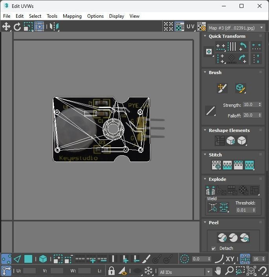Click the Break icon in Explode
The width and height of the screenshot is (269, 277).
pos(210,190)
